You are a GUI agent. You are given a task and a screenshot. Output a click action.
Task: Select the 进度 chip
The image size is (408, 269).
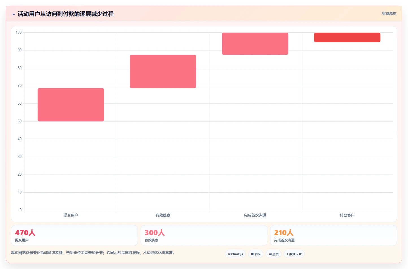pyautogui.click(x=274, y=254)
